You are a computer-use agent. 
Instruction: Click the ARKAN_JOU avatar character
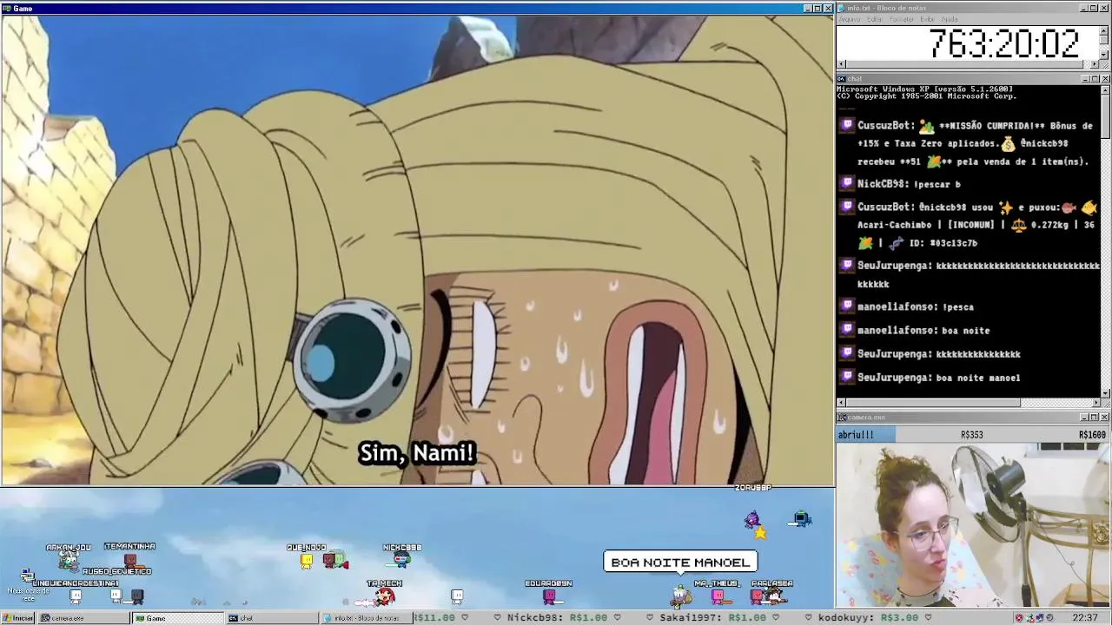[x=68, y=562]
